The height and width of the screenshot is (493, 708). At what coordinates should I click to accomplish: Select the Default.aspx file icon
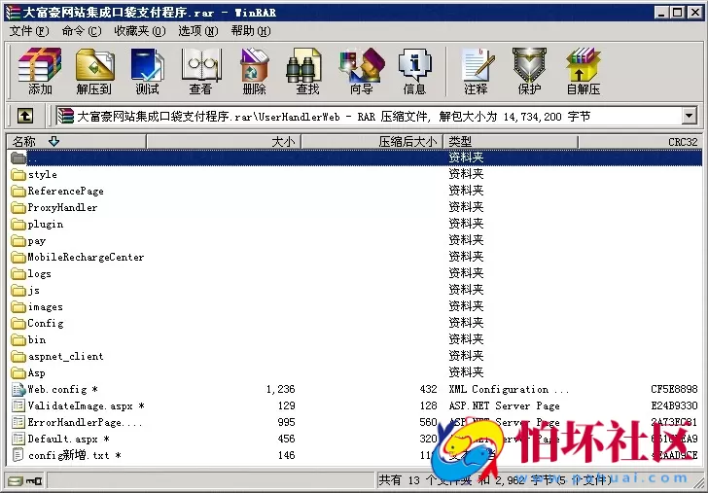(x=18, y=439)
